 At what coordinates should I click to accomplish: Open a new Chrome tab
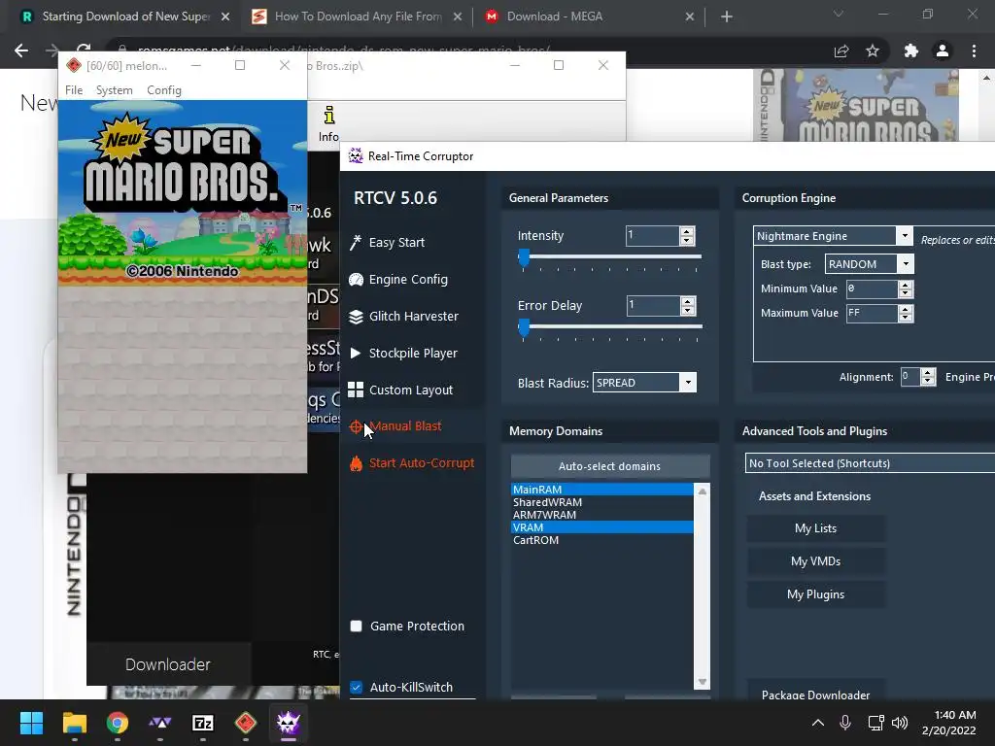tap(727, 17)
